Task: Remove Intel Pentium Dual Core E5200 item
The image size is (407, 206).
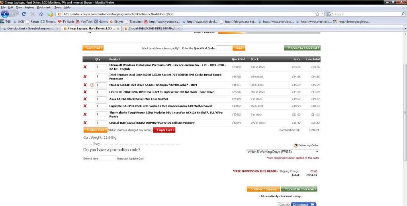Action: click(85, 77)
